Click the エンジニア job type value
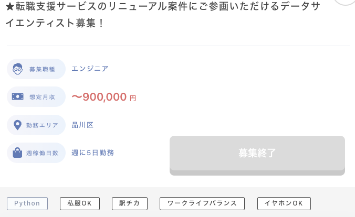 click(x=90, y=69)
